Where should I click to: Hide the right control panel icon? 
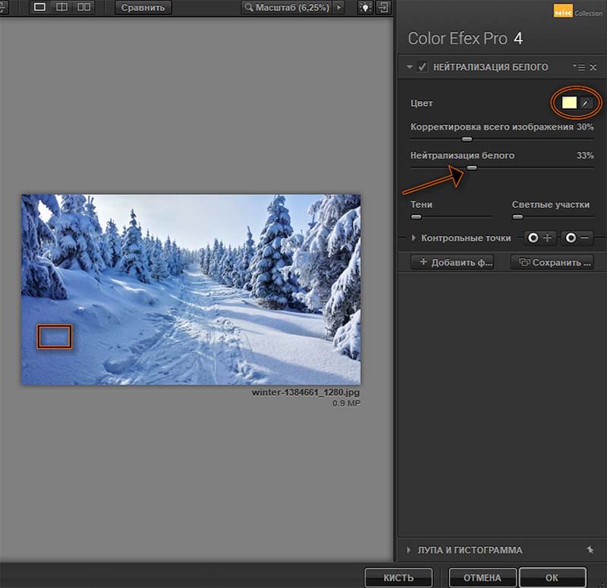tap(383, 8)
